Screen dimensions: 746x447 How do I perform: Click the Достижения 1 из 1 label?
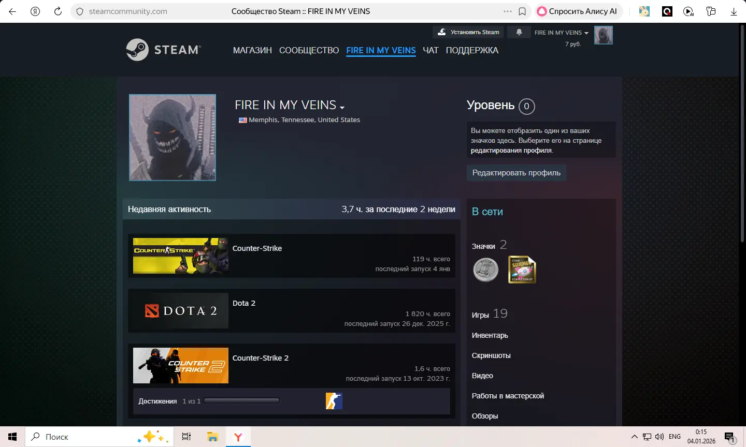click(169, 401)
